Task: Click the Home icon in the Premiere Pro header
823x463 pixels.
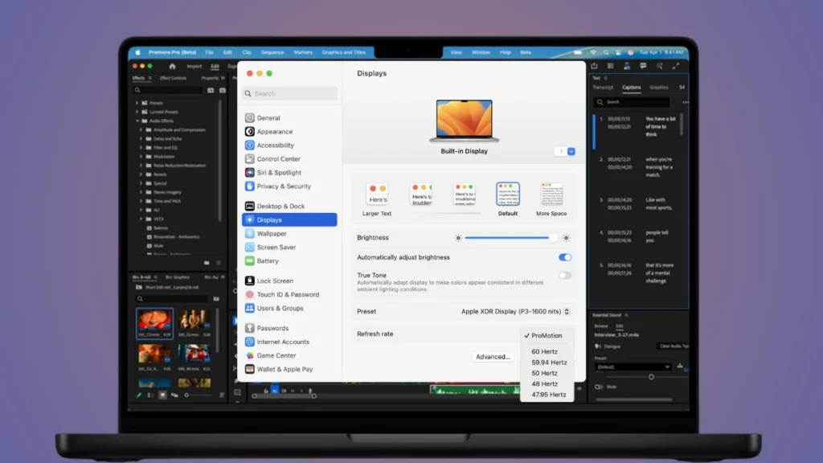Action: [x=172, y=67]
